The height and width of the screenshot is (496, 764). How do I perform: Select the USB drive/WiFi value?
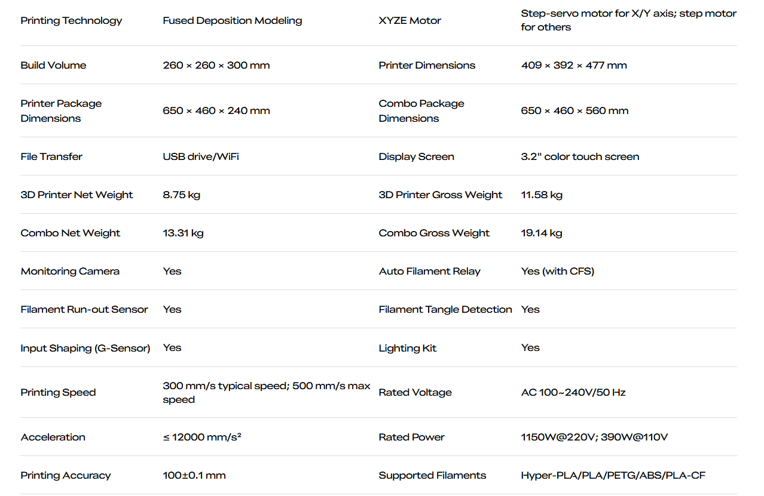pyautogui.click(x=201, y=157)
